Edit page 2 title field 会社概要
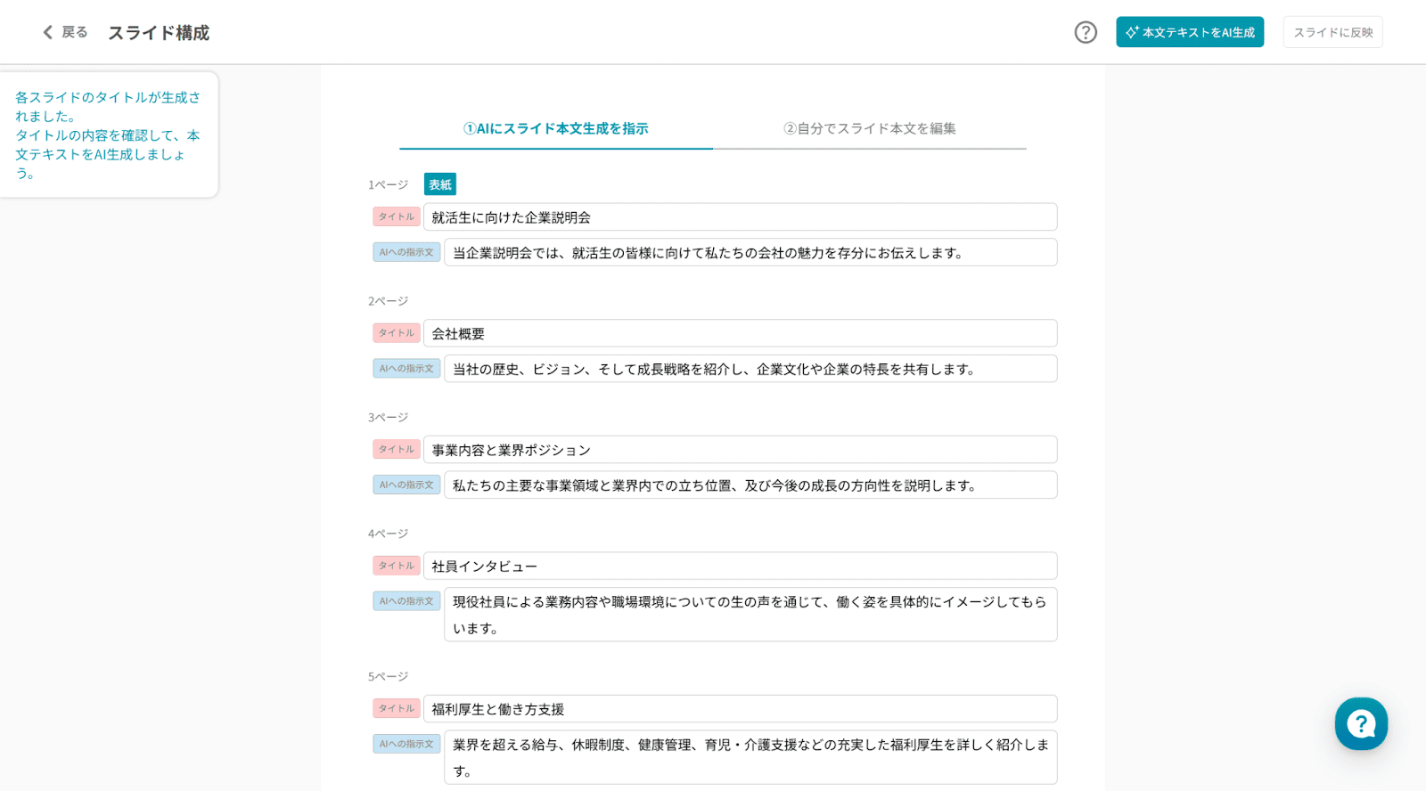 point(740,333)
